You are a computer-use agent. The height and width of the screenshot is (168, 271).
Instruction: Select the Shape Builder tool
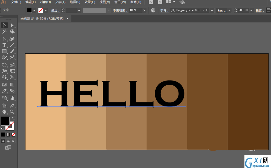[4, 77]
